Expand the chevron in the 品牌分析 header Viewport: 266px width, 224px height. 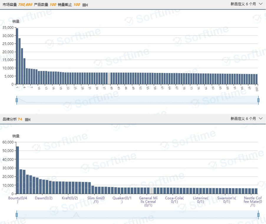(x=260, y=118)
